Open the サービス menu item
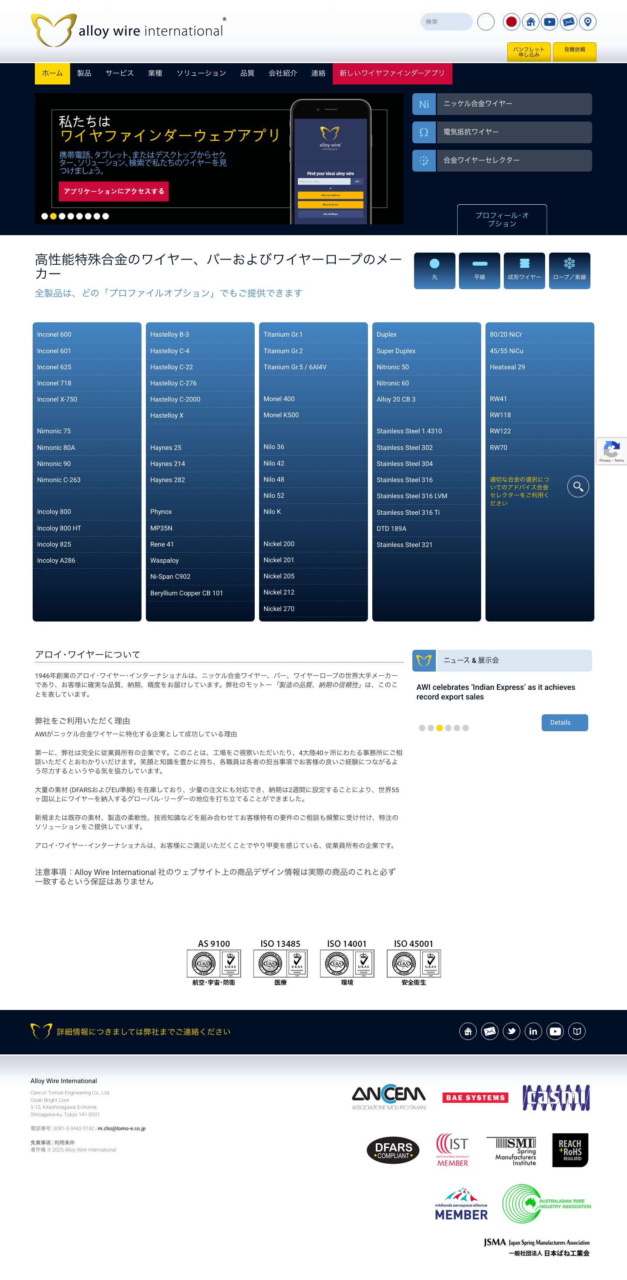Image resolution: width=627 pixels, height=1280 pixels. click(120, 74)
